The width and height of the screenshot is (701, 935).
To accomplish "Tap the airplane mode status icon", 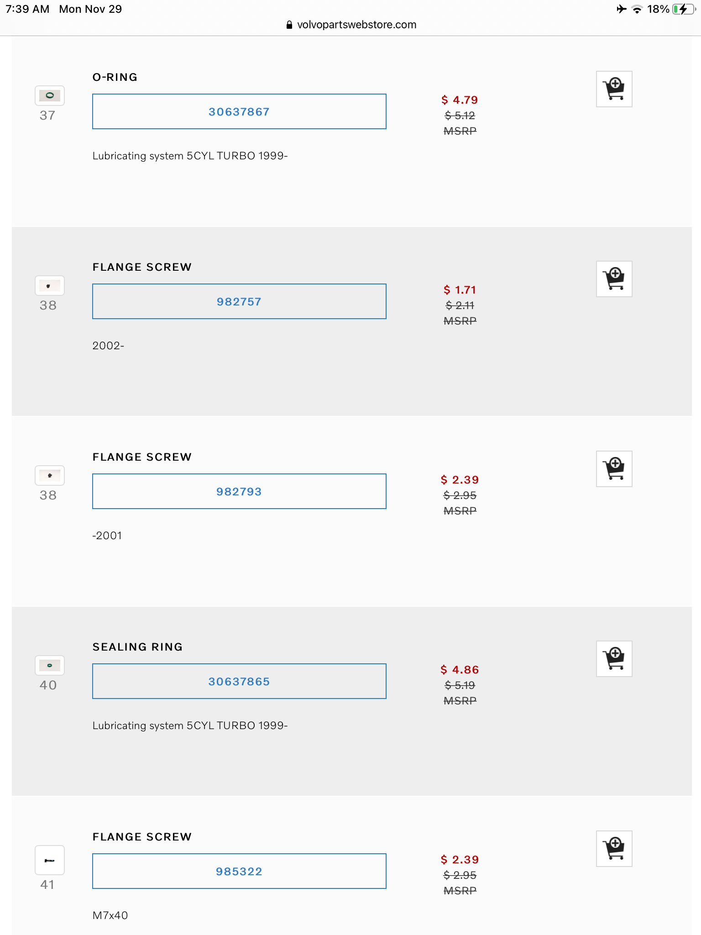I will pos(621,9).
